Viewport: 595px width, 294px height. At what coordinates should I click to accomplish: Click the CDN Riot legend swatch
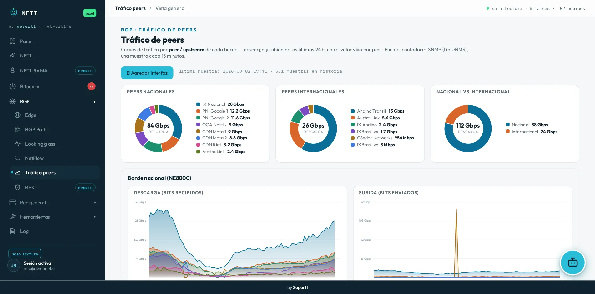198,145
